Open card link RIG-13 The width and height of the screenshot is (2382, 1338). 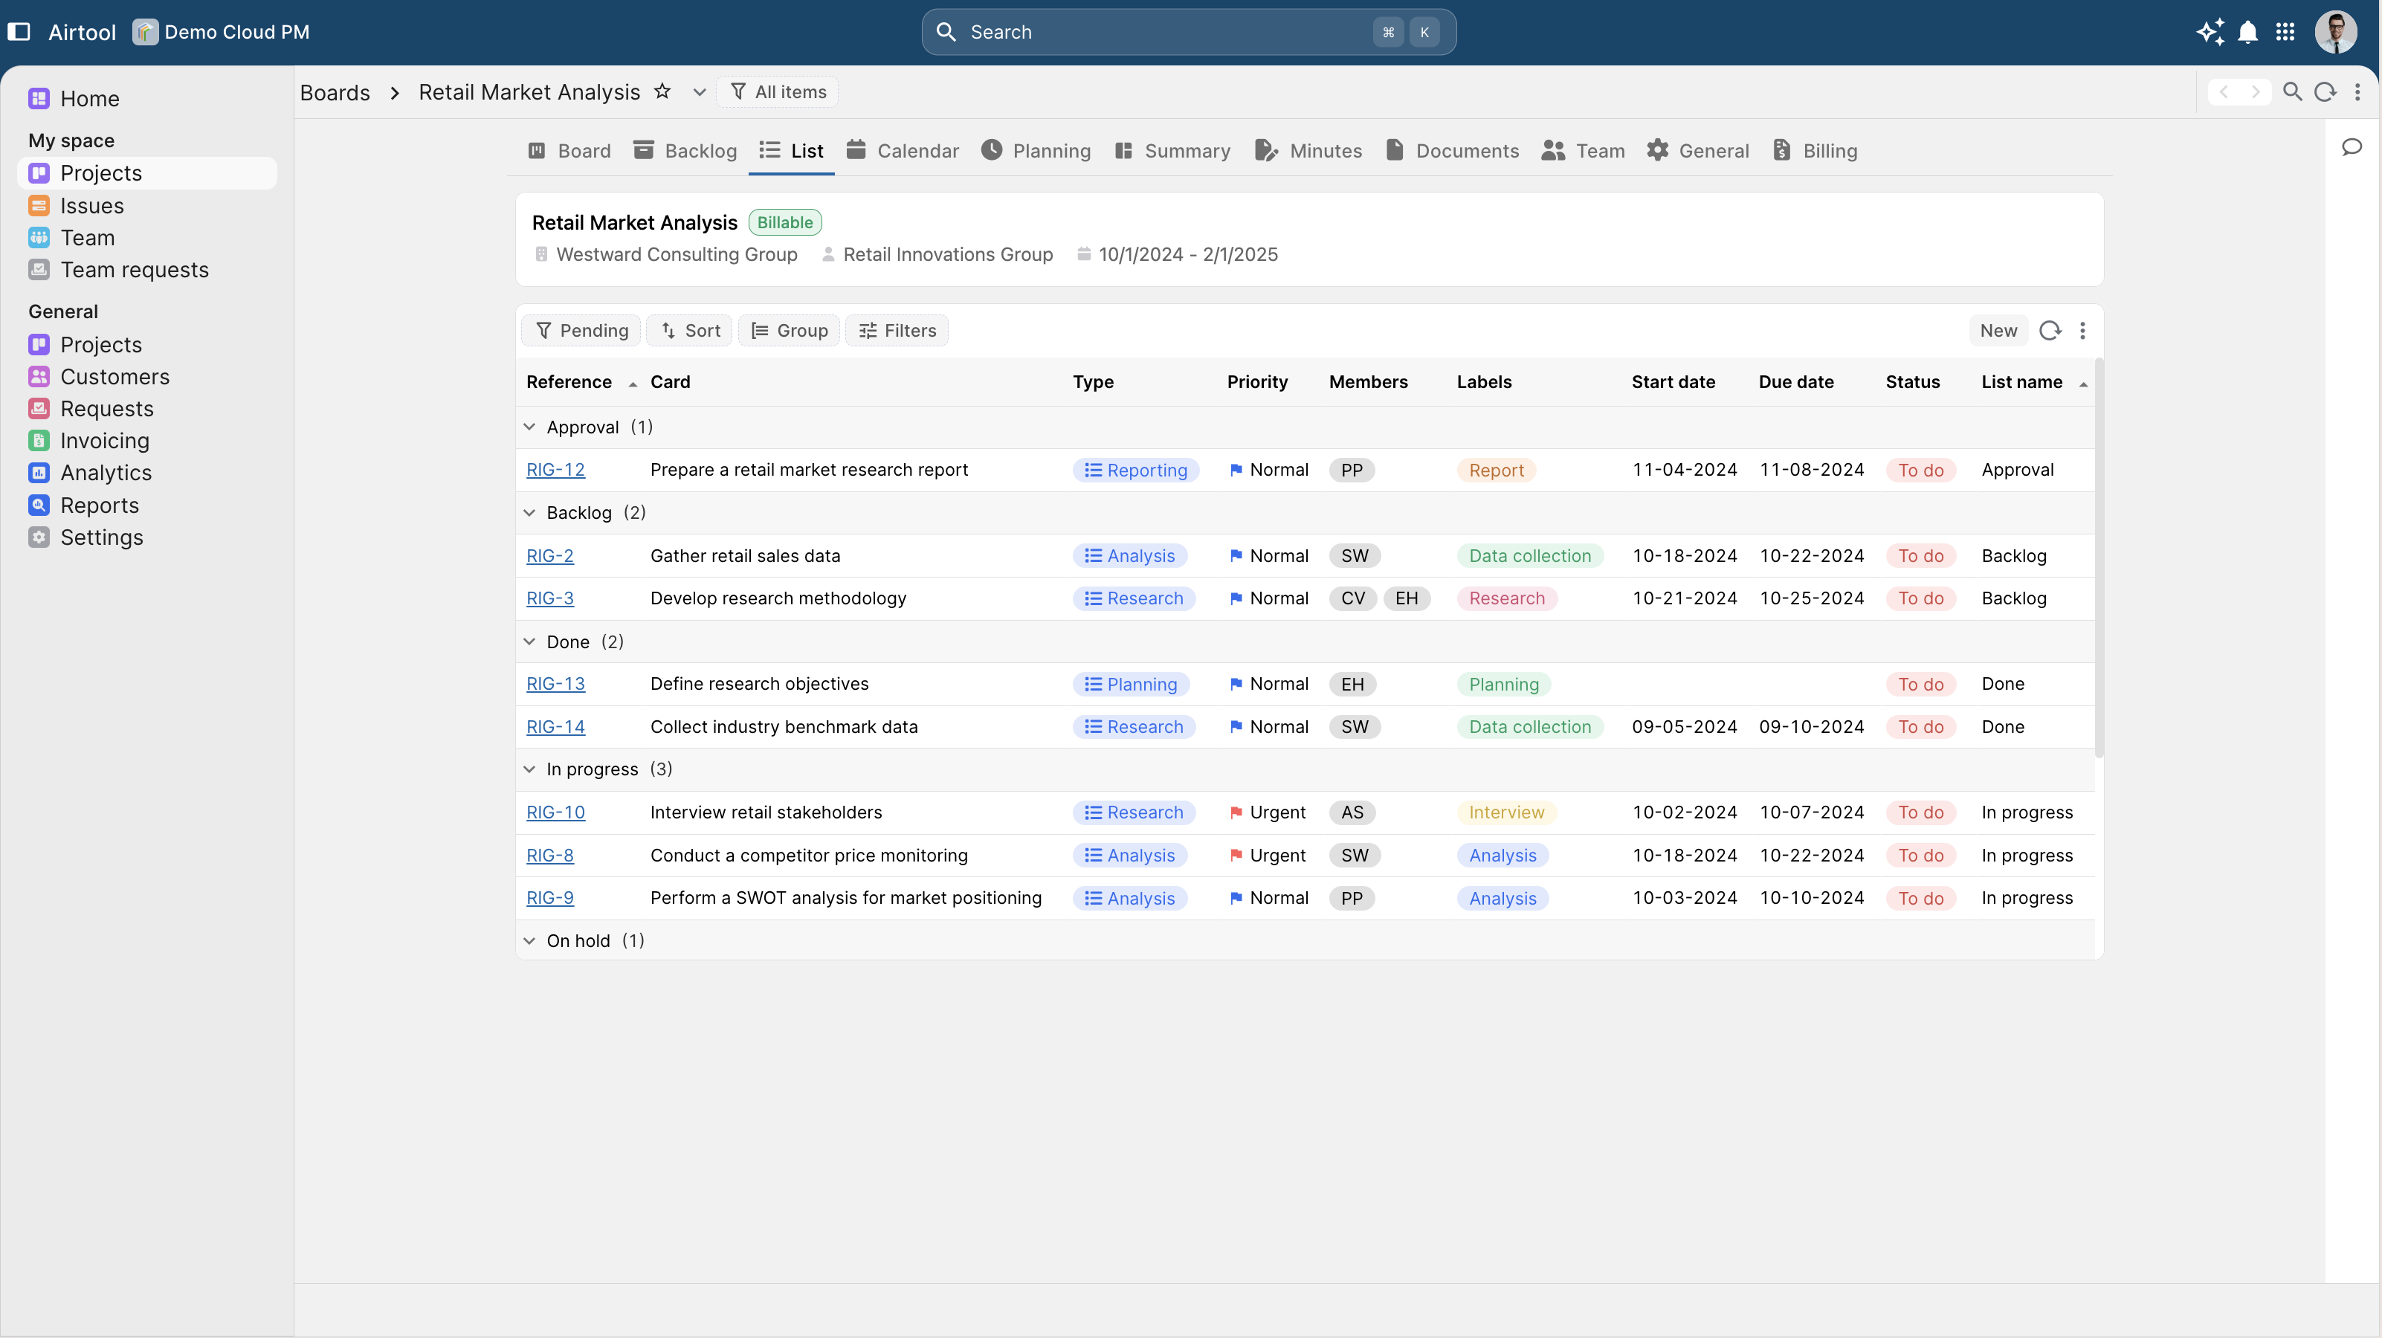(556, 683)
